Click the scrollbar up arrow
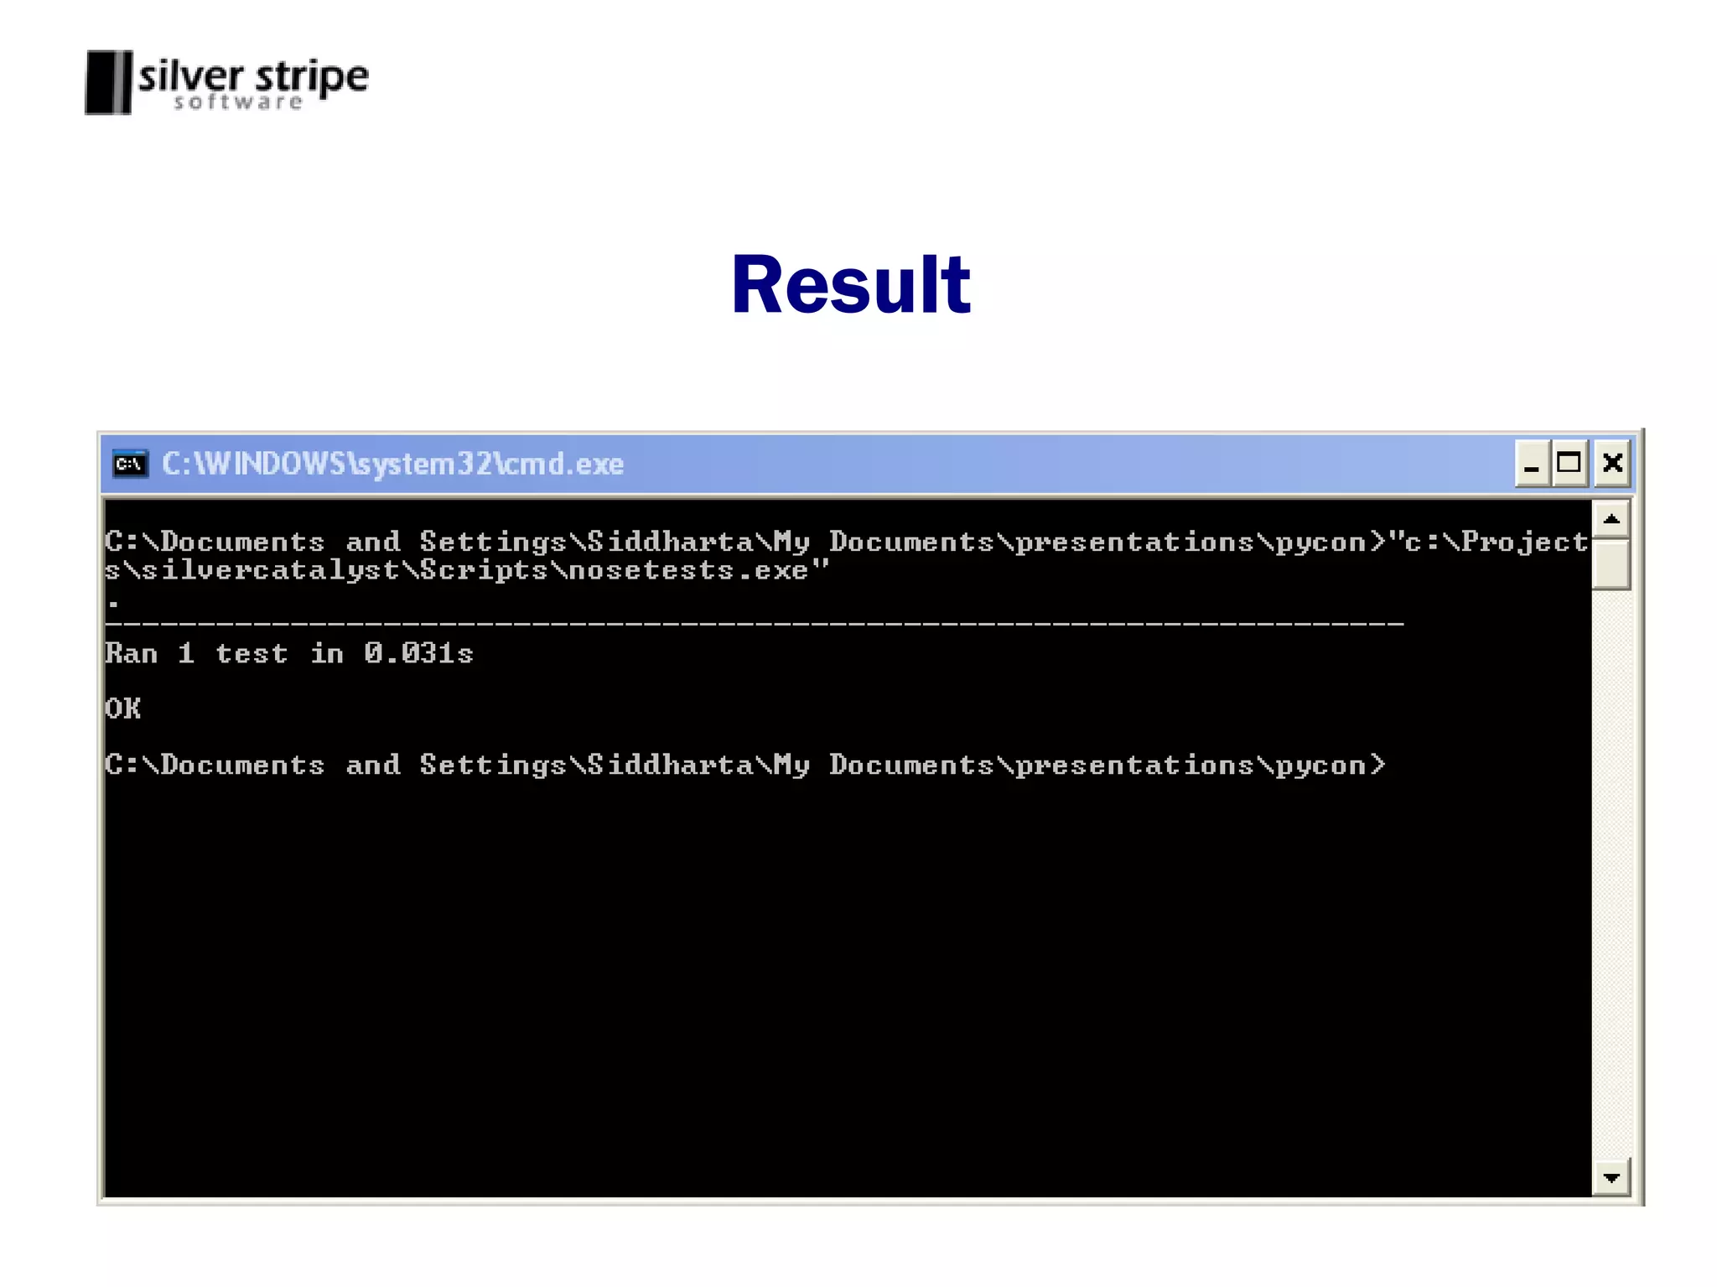The width and height of the screenshot is (1717, 1287). tap(1611, 519)
